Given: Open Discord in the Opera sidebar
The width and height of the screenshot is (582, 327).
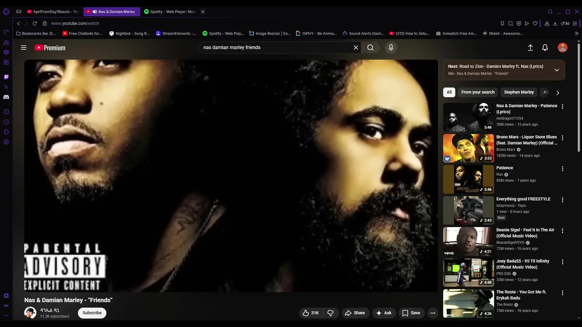Looking at the screenshot, I should (6, 97).
